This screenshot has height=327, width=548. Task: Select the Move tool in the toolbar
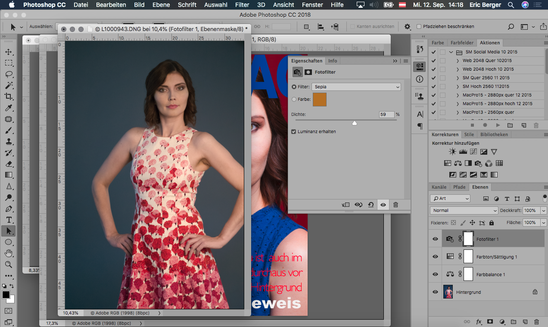coord(9,52)
